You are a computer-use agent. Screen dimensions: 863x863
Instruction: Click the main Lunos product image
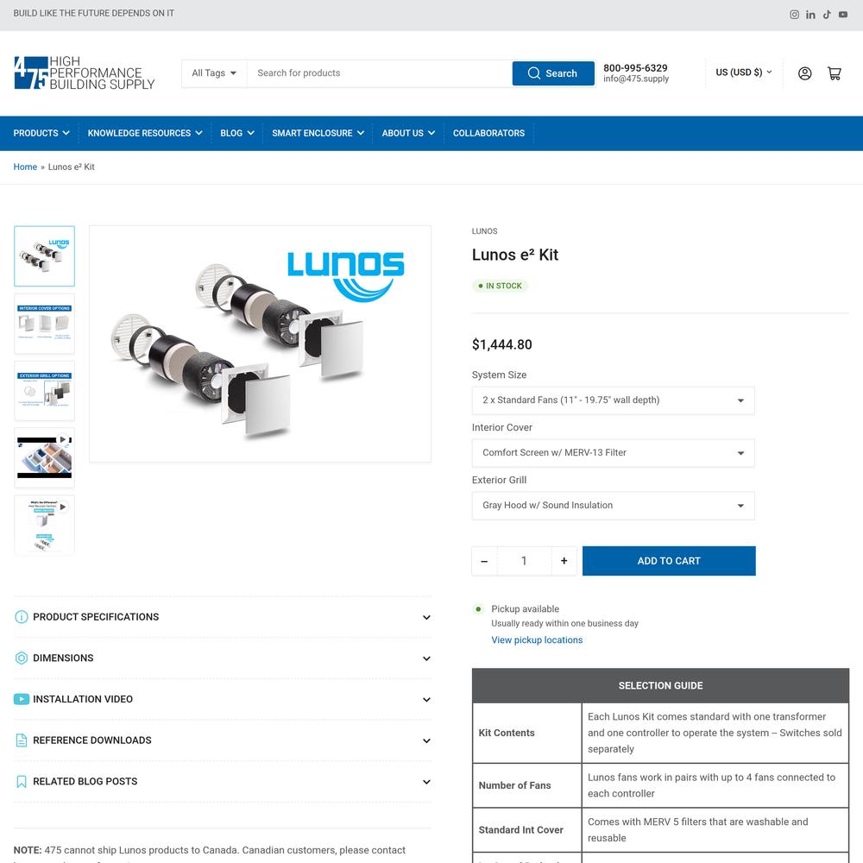point(261,344)
